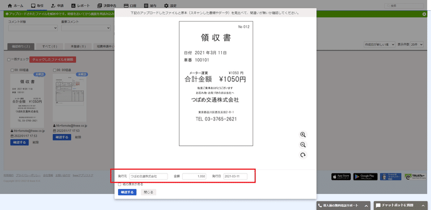431x210 pixels.
Task: Open the 決算申告 menu
Action: coord(107,5)
